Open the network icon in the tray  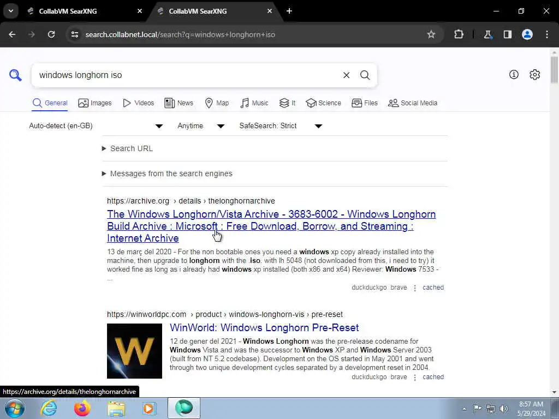tap(491, 408)
